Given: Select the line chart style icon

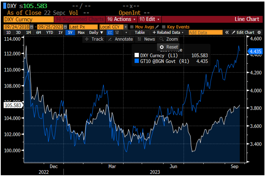Looking at the screenshot, I should click(110, 32).
